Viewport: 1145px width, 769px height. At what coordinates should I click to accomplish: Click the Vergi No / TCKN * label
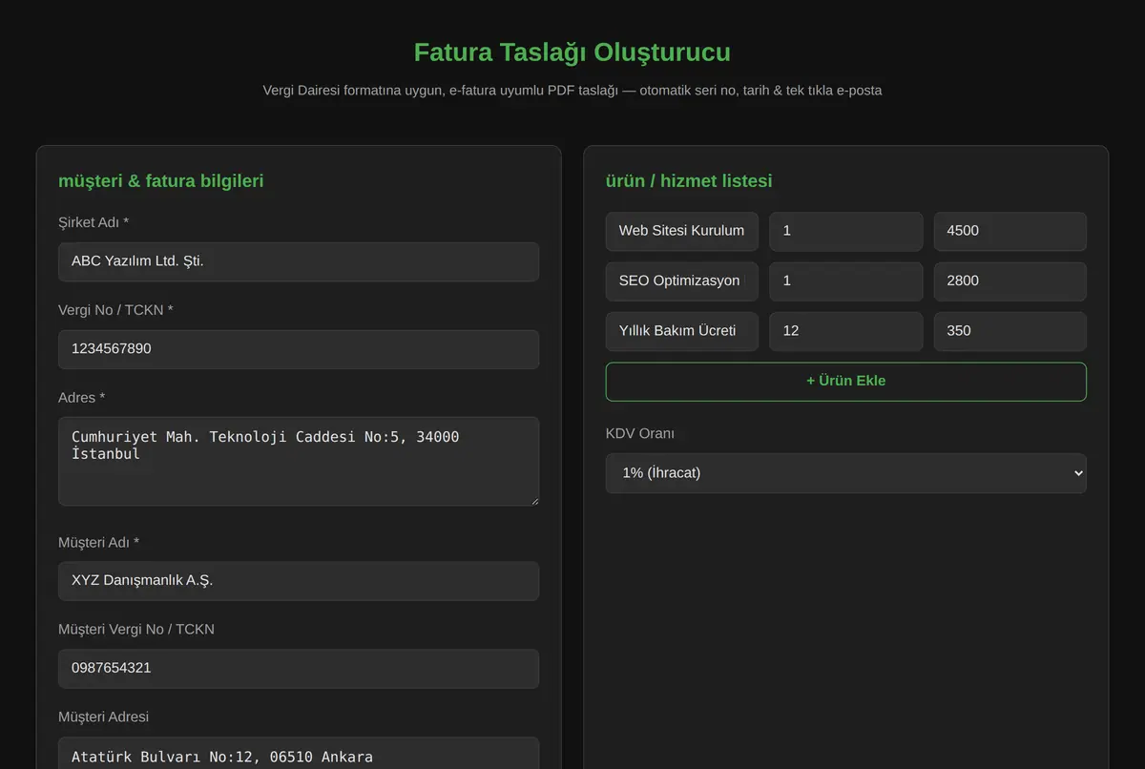tap(115, 310)
